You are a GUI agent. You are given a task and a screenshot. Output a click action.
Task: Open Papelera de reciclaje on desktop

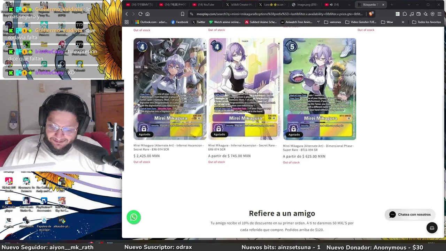coord(44,224)
